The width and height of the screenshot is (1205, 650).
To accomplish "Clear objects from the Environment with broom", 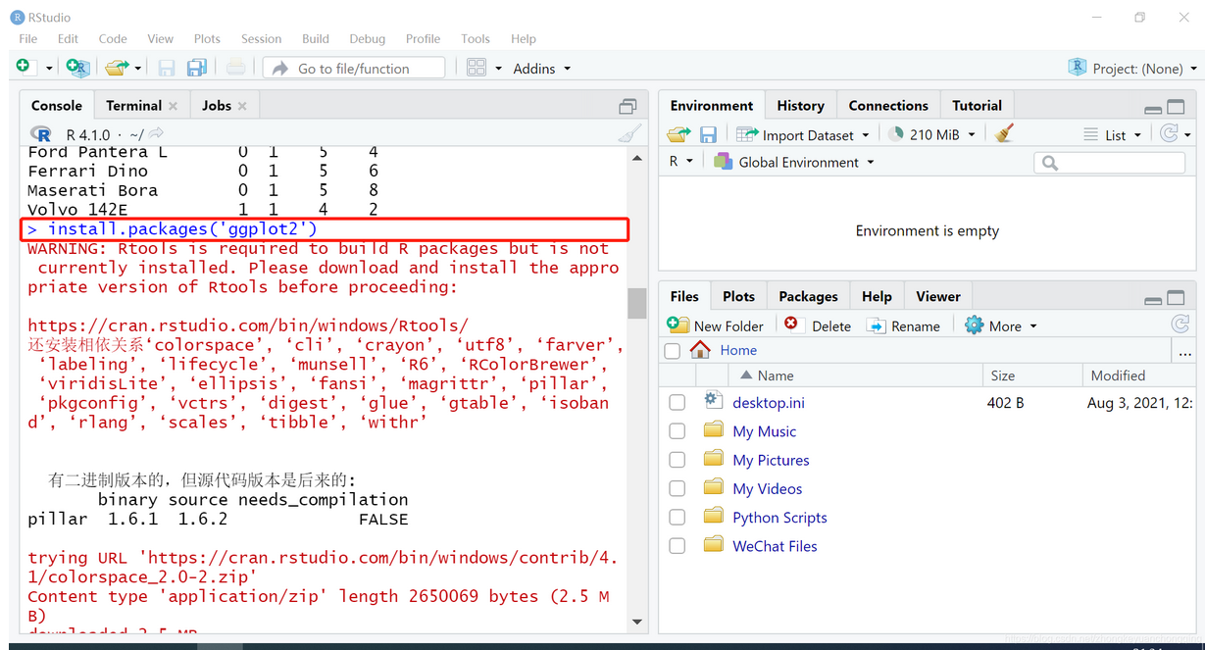I will [1004, 134].
